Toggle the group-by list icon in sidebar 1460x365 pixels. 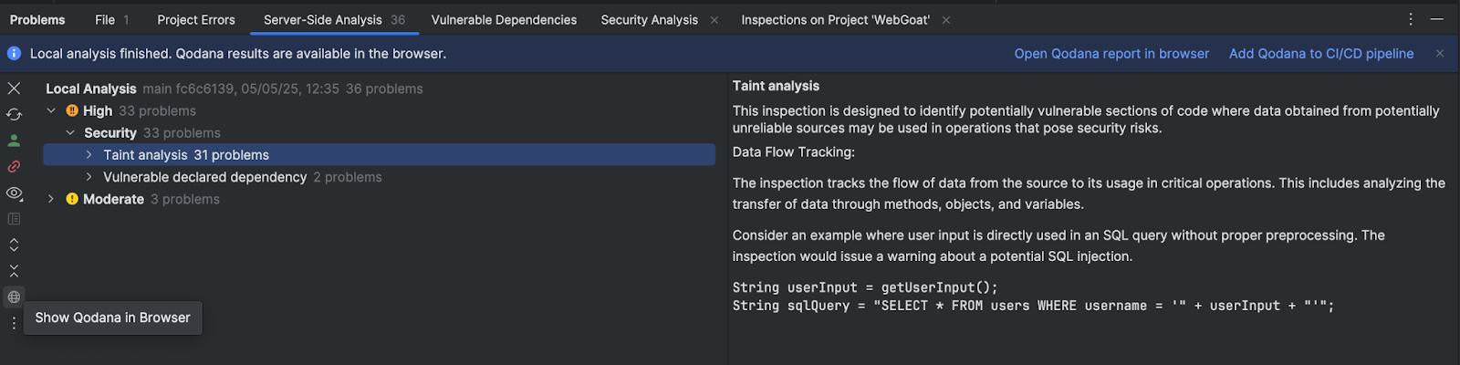point(14,219)
